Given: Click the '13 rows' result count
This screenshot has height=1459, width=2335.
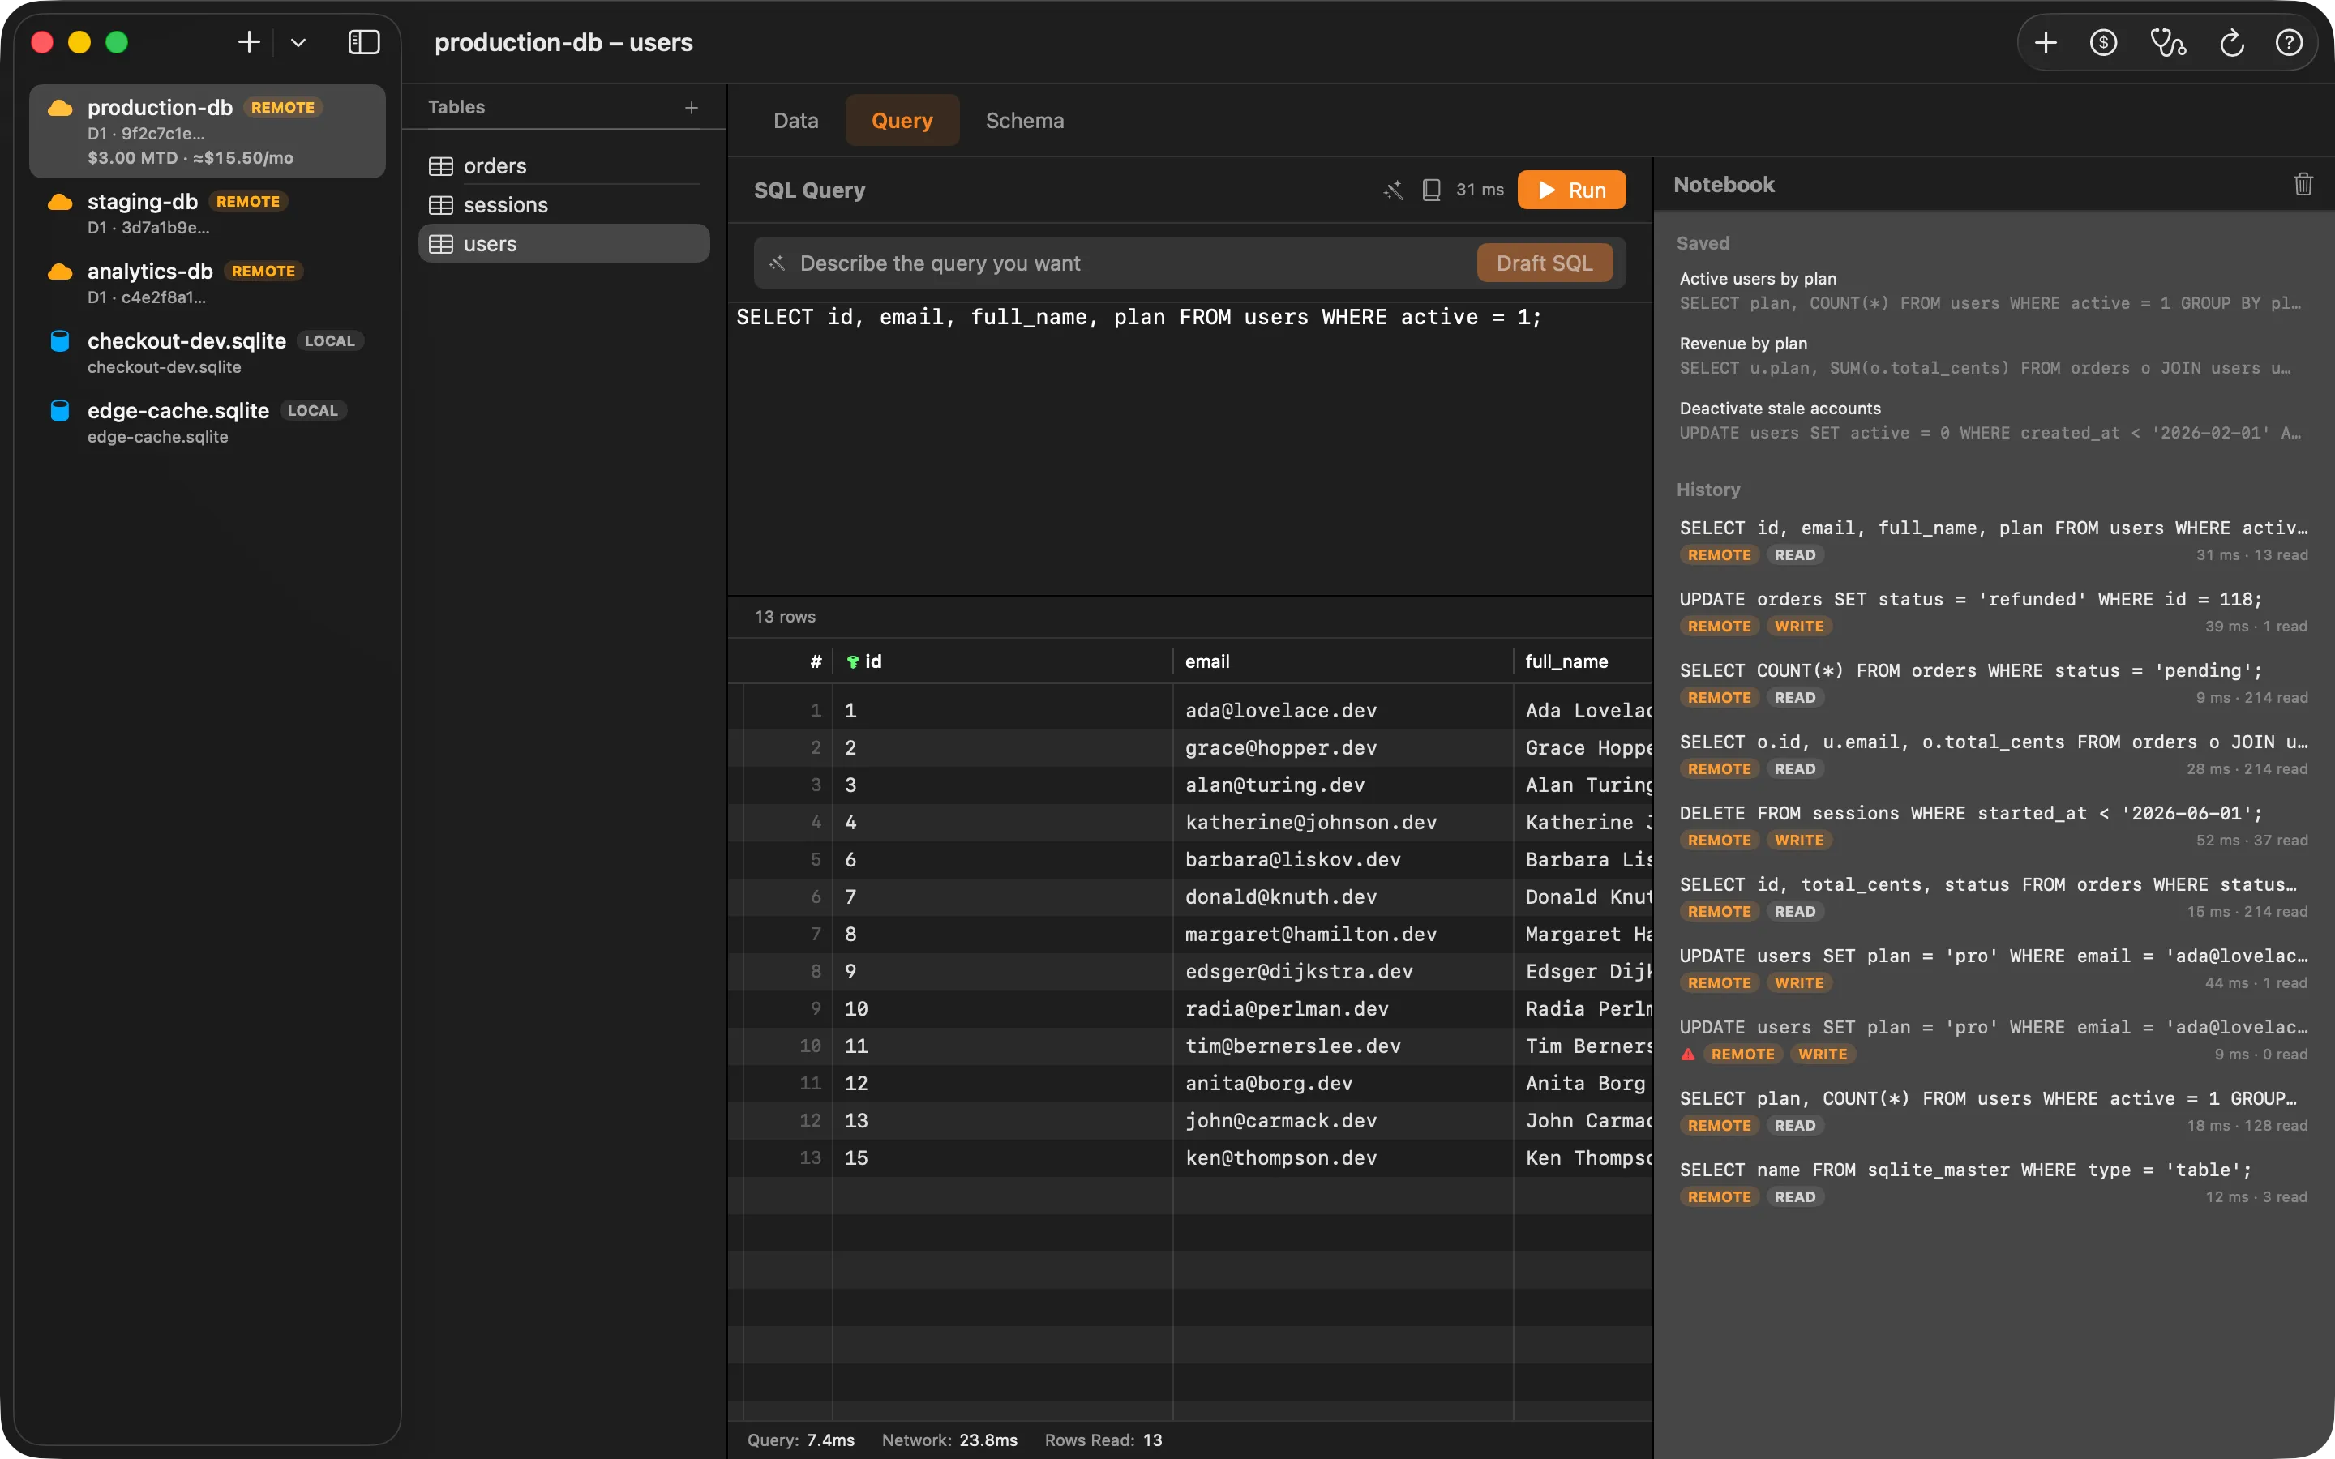Looking at the screenshot, I should (x=785, y=617).
